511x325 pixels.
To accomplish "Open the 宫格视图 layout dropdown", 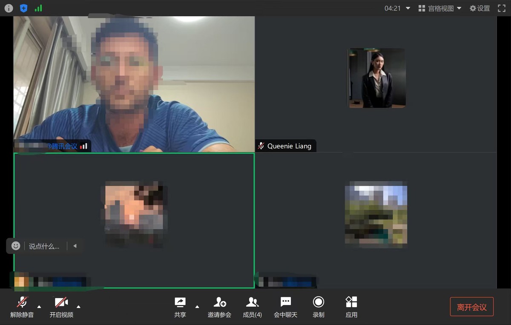I will [440, 8].
